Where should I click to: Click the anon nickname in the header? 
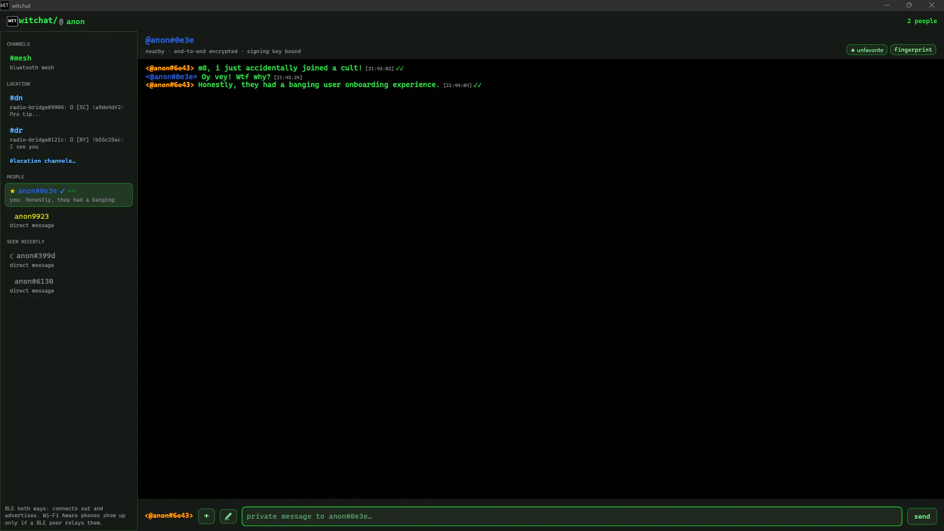75,22
